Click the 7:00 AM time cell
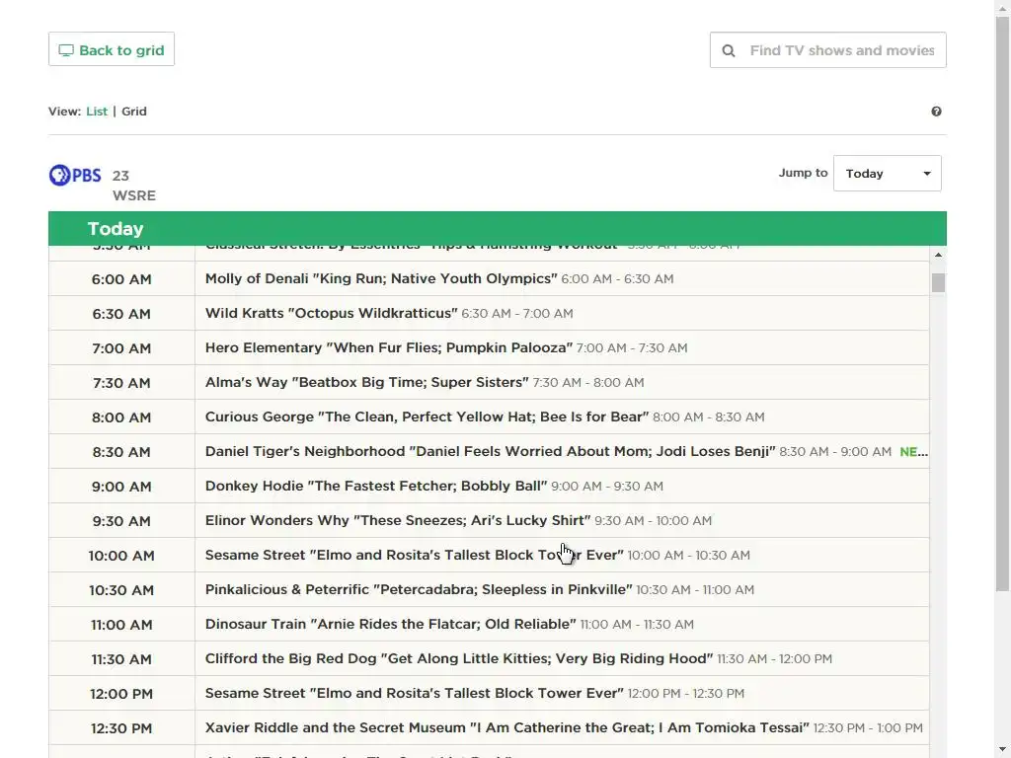1011x758 pixels. pyautogui.click(x=121, y=348)
